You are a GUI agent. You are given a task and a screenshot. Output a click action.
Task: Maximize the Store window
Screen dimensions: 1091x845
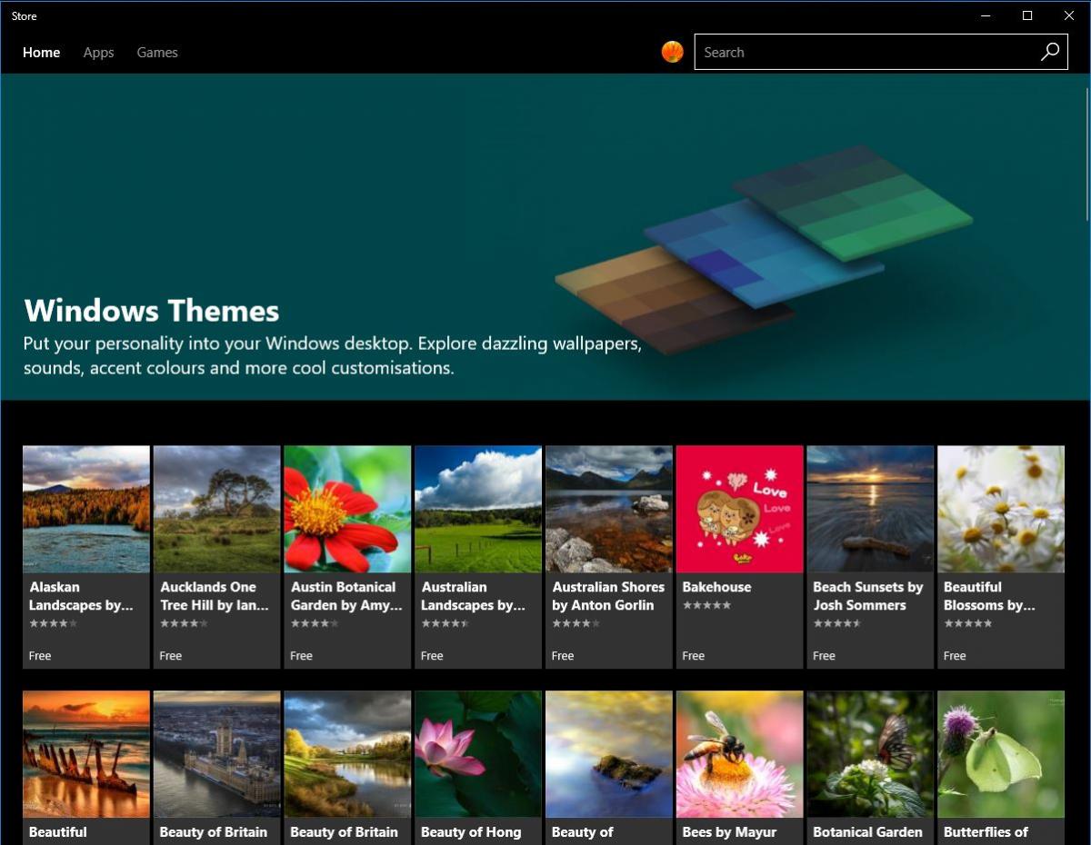[x=1027, y=15]
